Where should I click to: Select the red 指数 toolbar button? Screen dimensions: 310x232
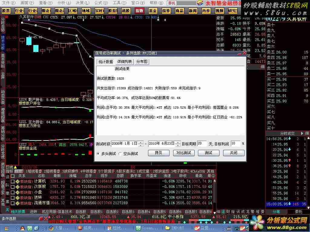[139, 11]
